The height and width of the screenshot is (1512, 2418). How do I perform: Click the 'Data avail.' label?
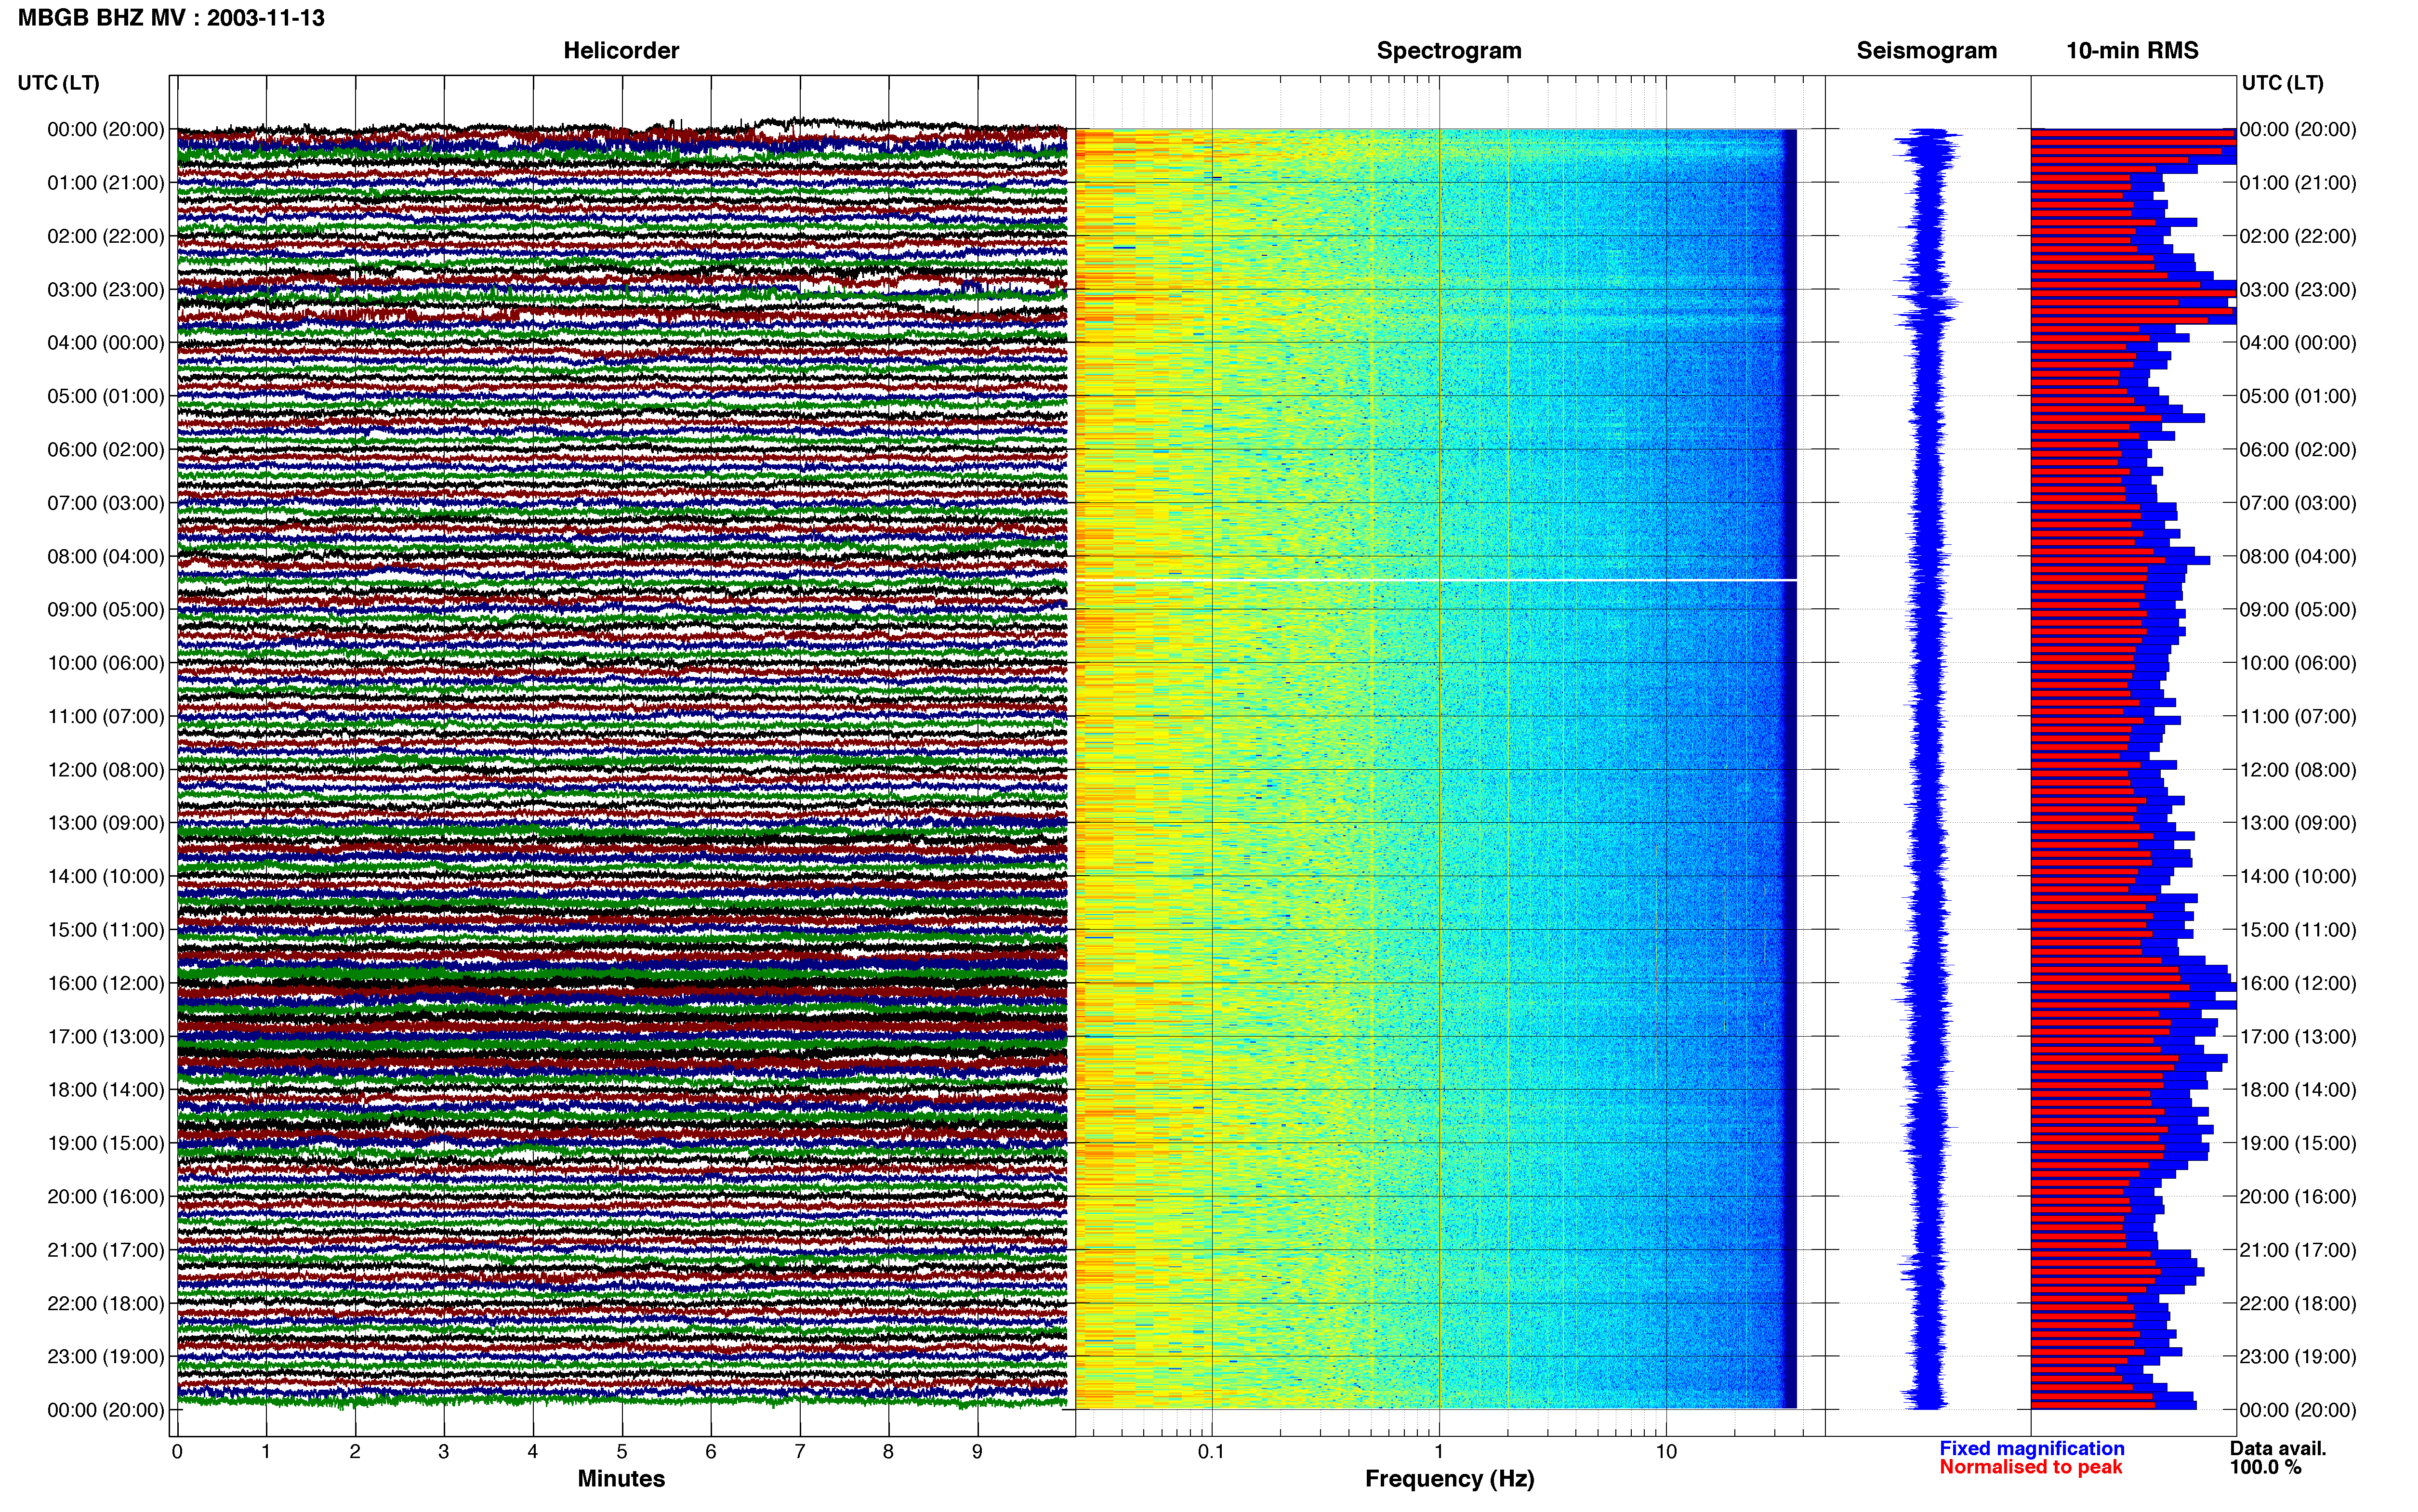click(2278, 1449)
